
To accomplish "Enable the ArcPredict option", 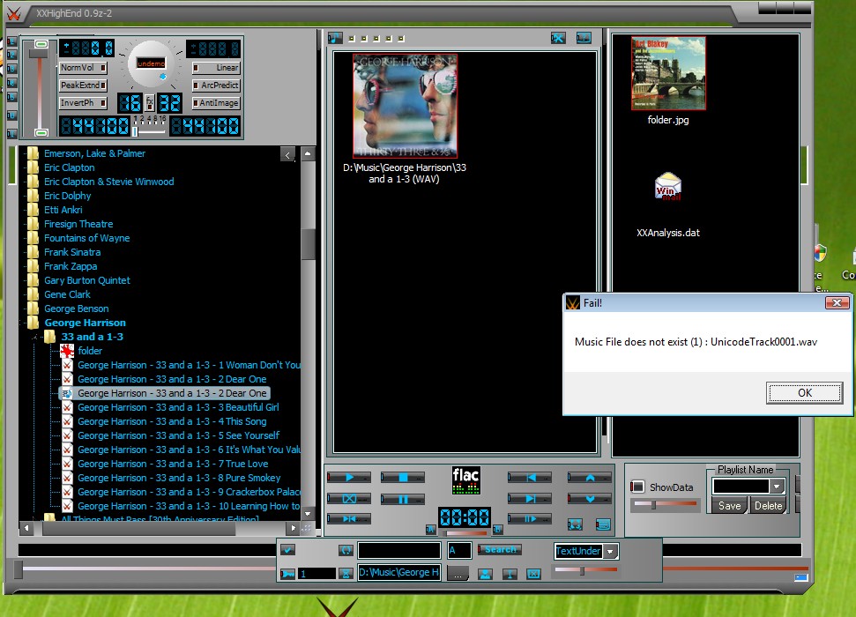I will click(x=216, y=85).
